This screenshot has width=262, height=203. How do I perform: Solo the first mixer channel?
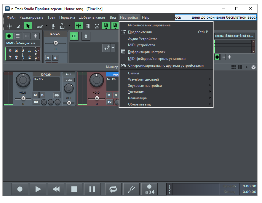click(42, 95)
